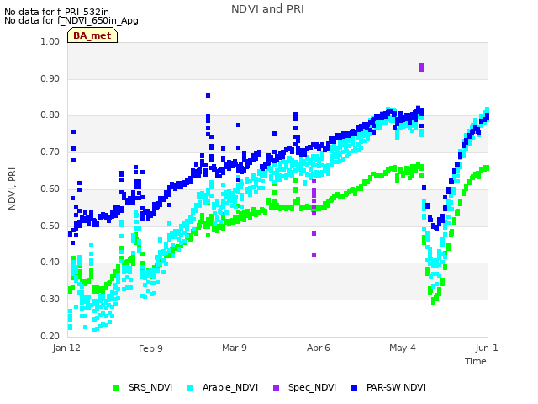
Task: Click the May 4 x-axis tick label
Action: 403,348
